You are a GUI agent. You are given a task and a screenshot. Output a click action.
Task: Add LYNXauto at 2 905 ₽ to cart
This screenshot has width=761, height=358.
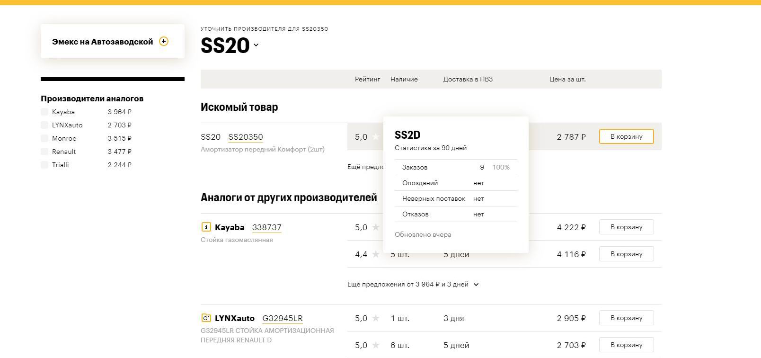(x=626, y=318)
